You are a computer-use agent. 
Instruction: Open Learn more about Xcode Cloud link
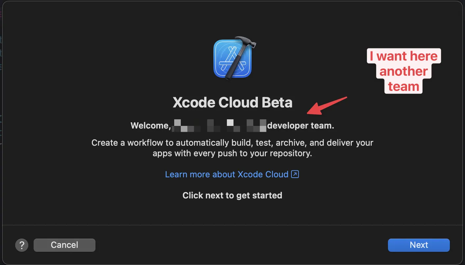[227, 174]
